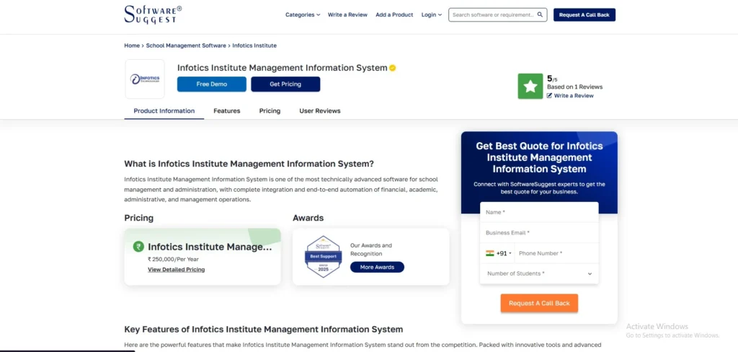Focus the Name input field

[x=539, y=213]
